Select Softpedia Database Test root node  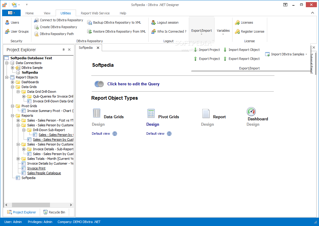(31, 58)
